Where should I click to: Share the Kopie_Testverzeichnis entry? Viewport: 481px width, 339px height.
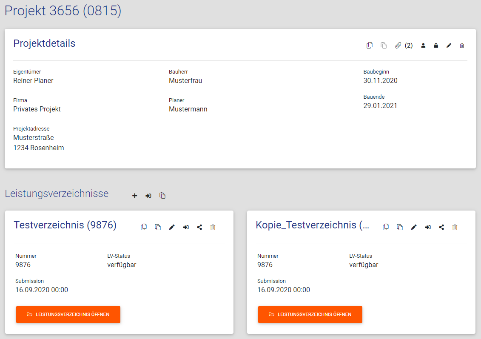(x=441, y=227)
